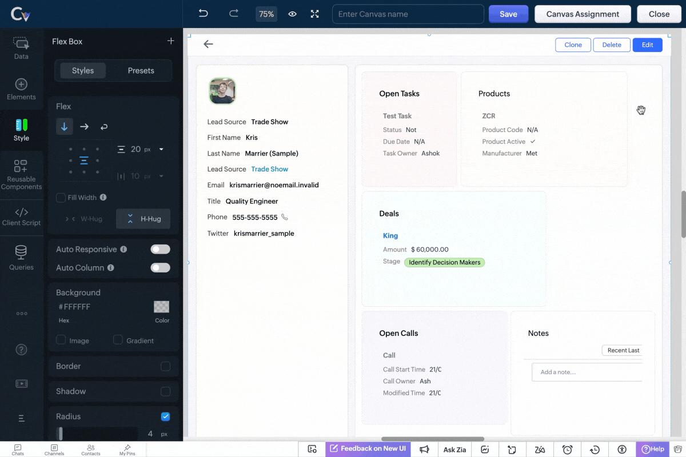686x457 pixels.
Task: Check the Gradient background checkbox
Action: (x=118, y=340)
